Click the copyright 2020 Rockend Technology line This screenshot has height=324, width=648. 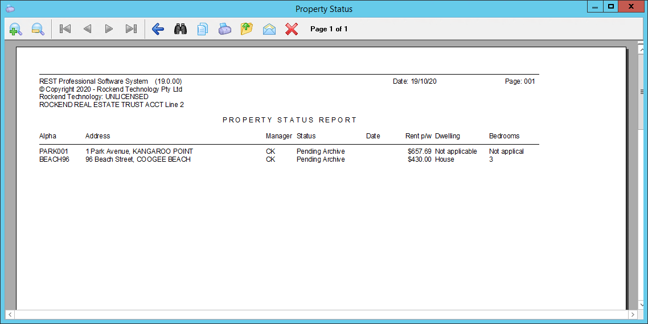[x=111, y=89]
